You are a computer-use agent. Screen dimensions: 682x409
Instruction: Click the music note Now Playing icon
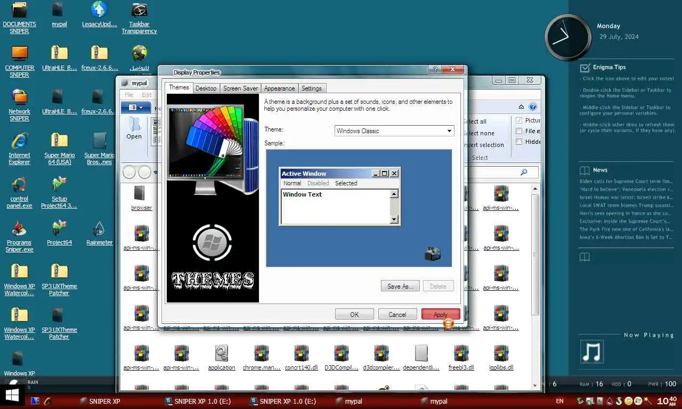tap(592, 351)
